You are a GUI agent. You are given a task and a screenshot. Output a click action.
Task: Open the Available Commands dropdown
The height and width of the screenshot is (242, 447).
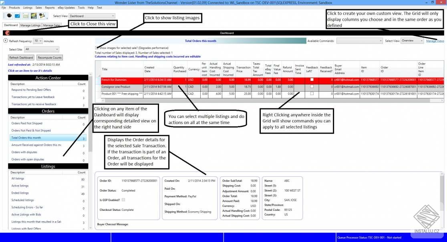click(x=359, y=41)
